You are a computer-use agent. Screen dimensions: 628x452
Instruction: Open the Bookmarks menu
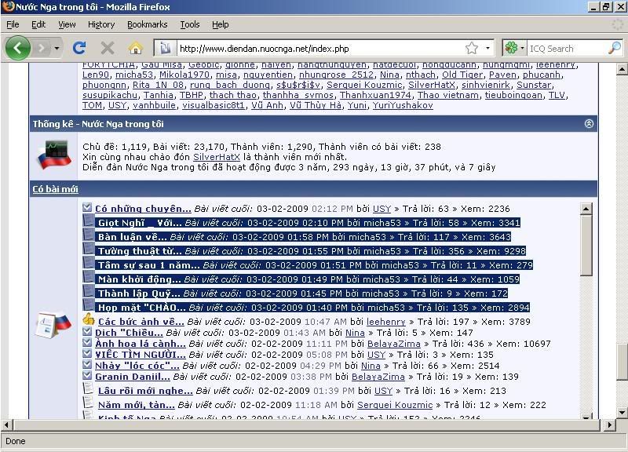coord(147,24)
